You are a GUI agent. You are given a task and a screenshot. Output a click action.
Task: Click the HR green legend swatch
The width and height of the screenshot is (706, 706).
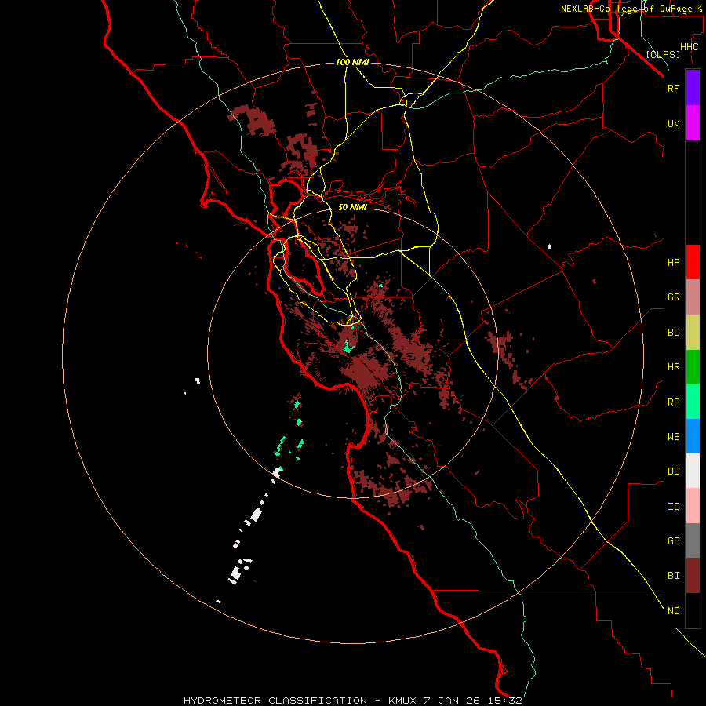[693, 367]
